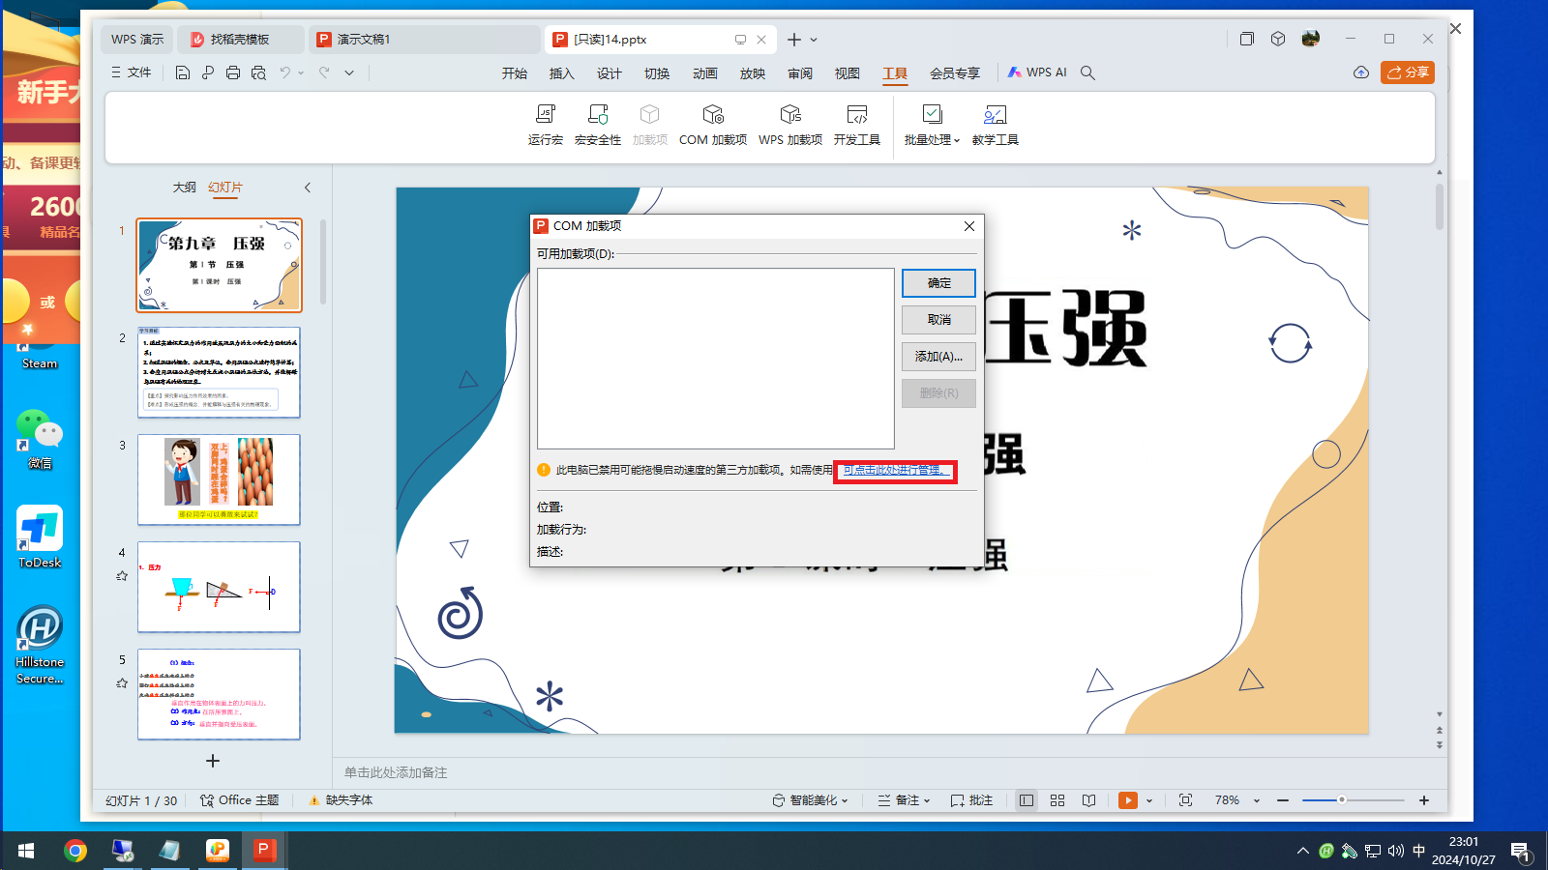Click the WPS Presentation taskbar icon
This screenshot has height=870, width=1548.
(x=263, y=851)
